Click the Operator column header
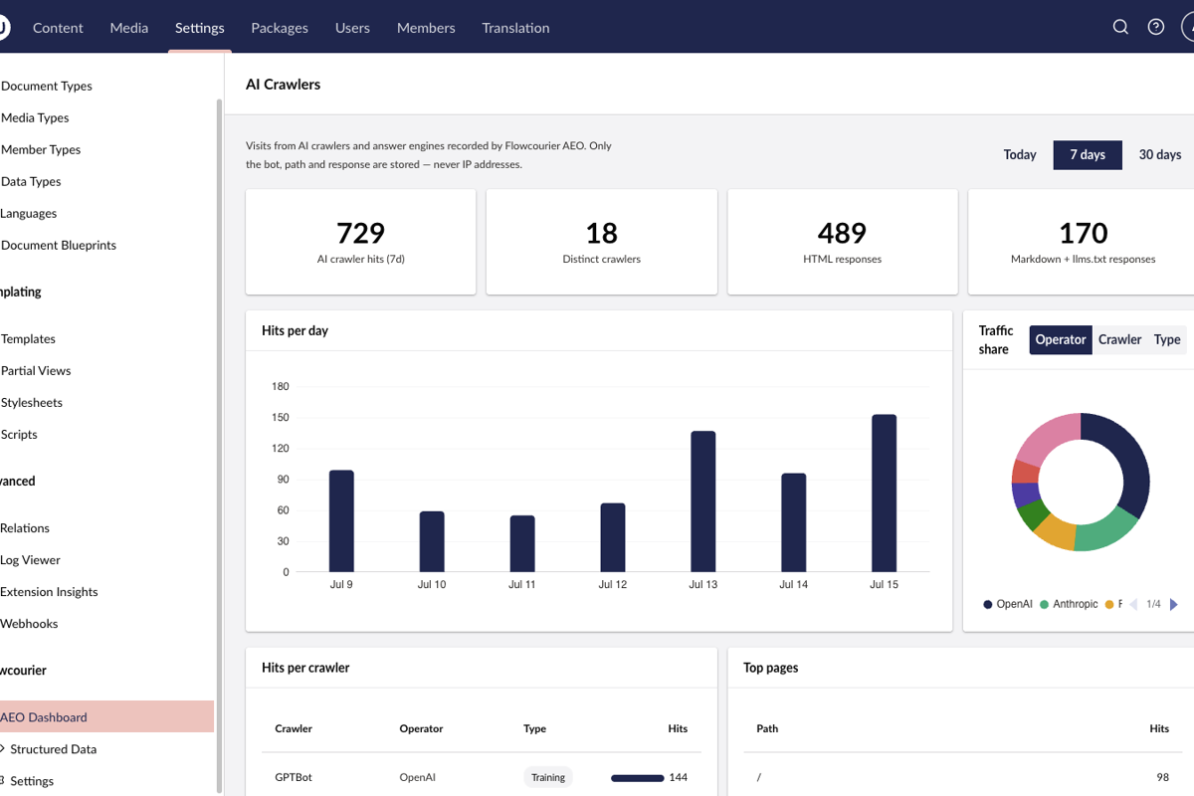The height and width of the screenshot is (796, 1194). click(421, 728)
